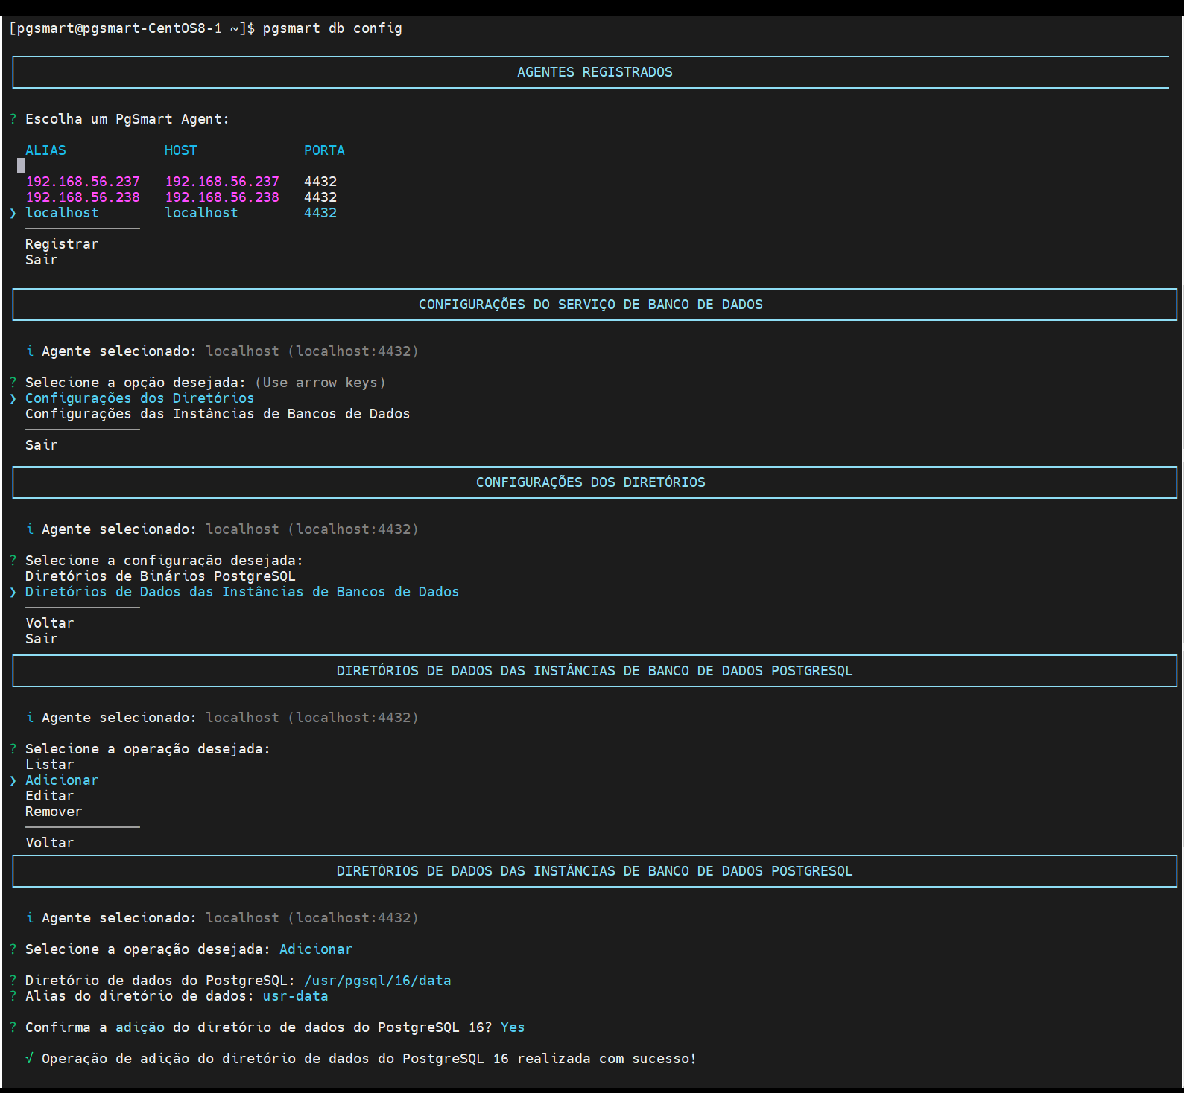Select Configurações dos Diretórios option
Image resolution: width=1184 pixels, height=1093 pixels.
(140, 398)
